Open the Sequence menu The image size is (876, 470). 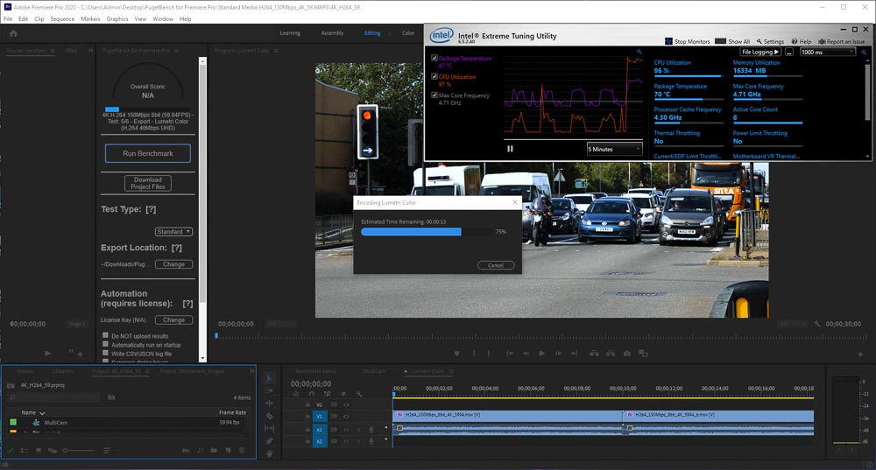(x=62, y=19)
